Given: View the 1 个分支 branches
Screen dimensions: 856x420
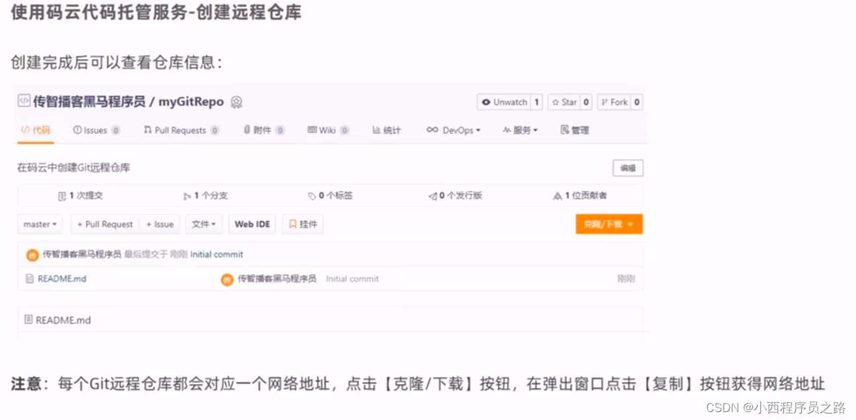Looking at the screenshot, I should click(205, 196).
